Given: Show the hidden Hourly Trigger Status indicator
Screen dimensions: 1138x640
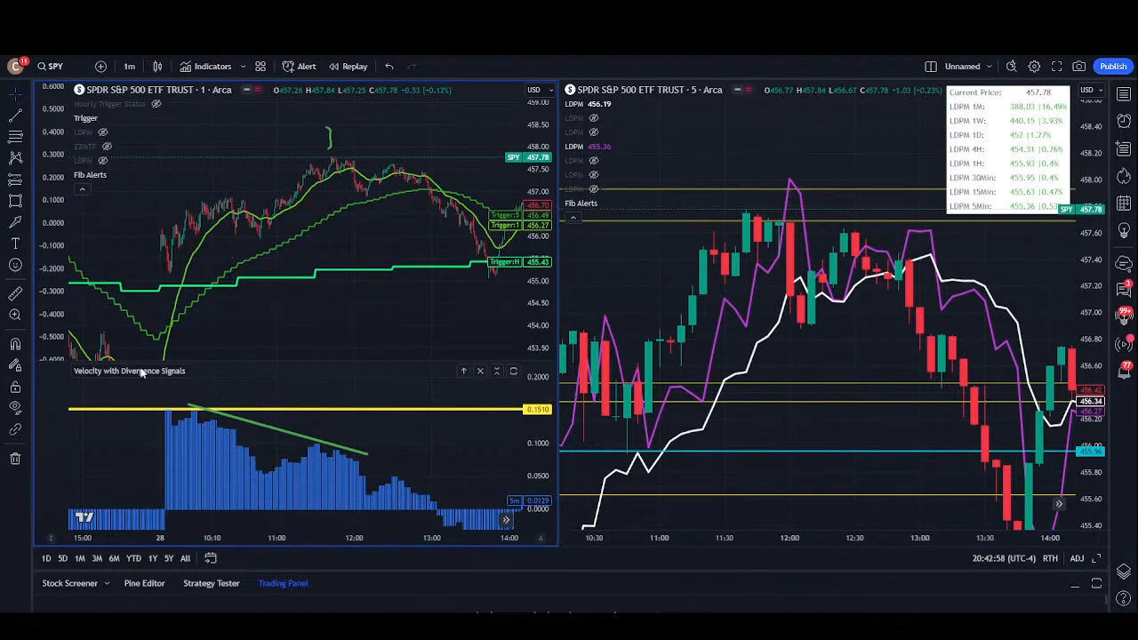Looking at the screenshot, I should point(156,104).
